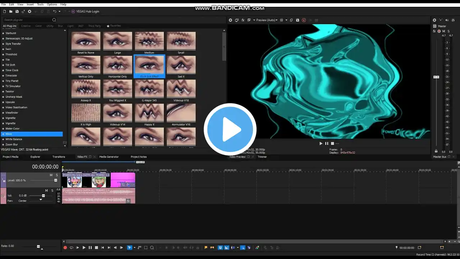The image size is (460, 259).
Task: Click the Video Preview FX icon
Action: [x=243, y=20]
